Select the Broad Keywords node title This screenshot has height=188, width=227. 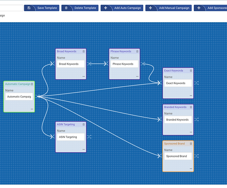67,51
